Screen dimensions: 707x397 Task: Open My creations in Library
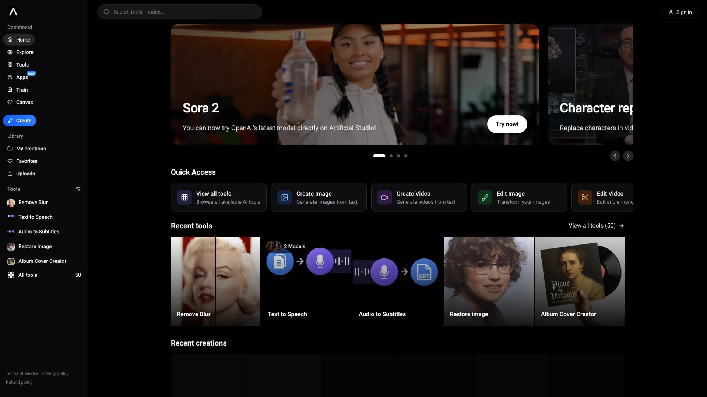click(27, 149)
